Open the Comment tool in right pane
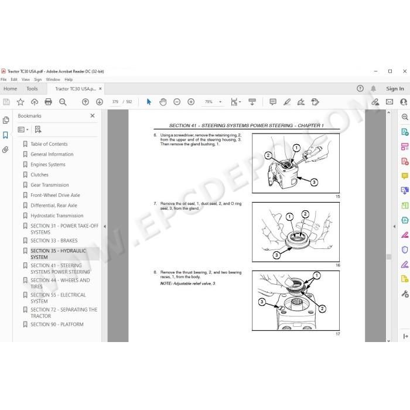This screenshot has width=410, height=410. pyautogui.click(x=405, y=176)
